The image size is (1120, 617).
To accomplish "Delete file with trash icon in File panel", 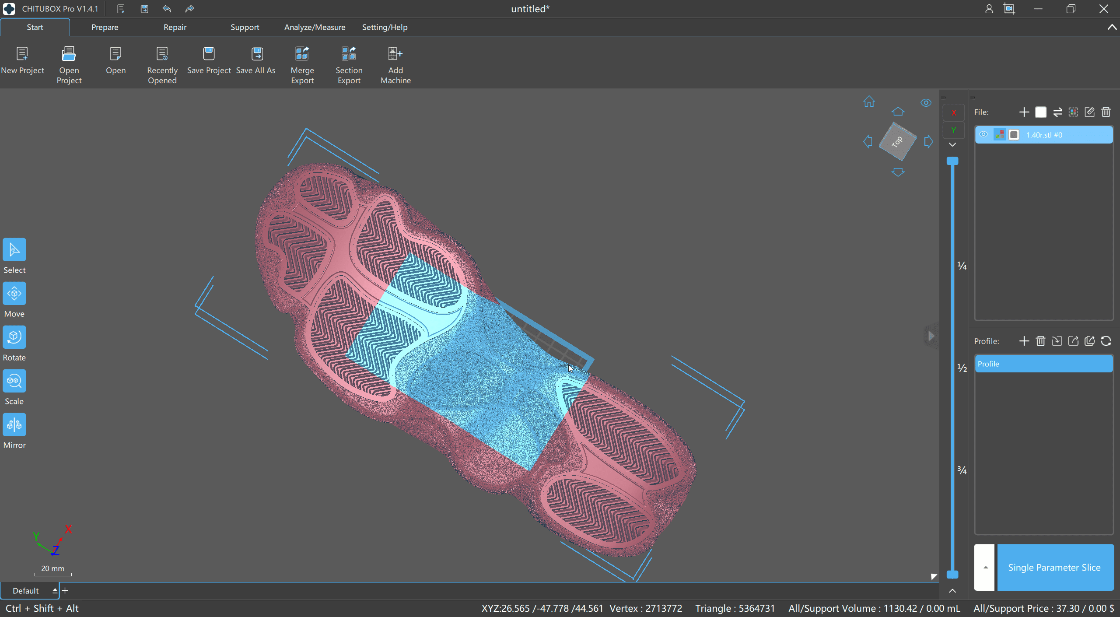I will point(1106,112).
